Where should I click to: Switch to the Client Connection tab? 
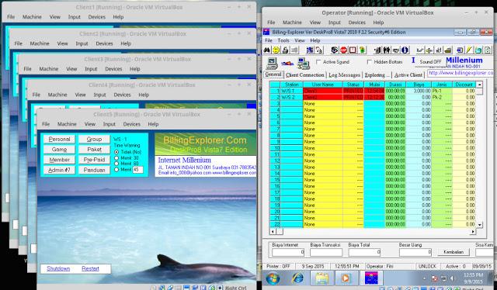(x=304, y=75)
